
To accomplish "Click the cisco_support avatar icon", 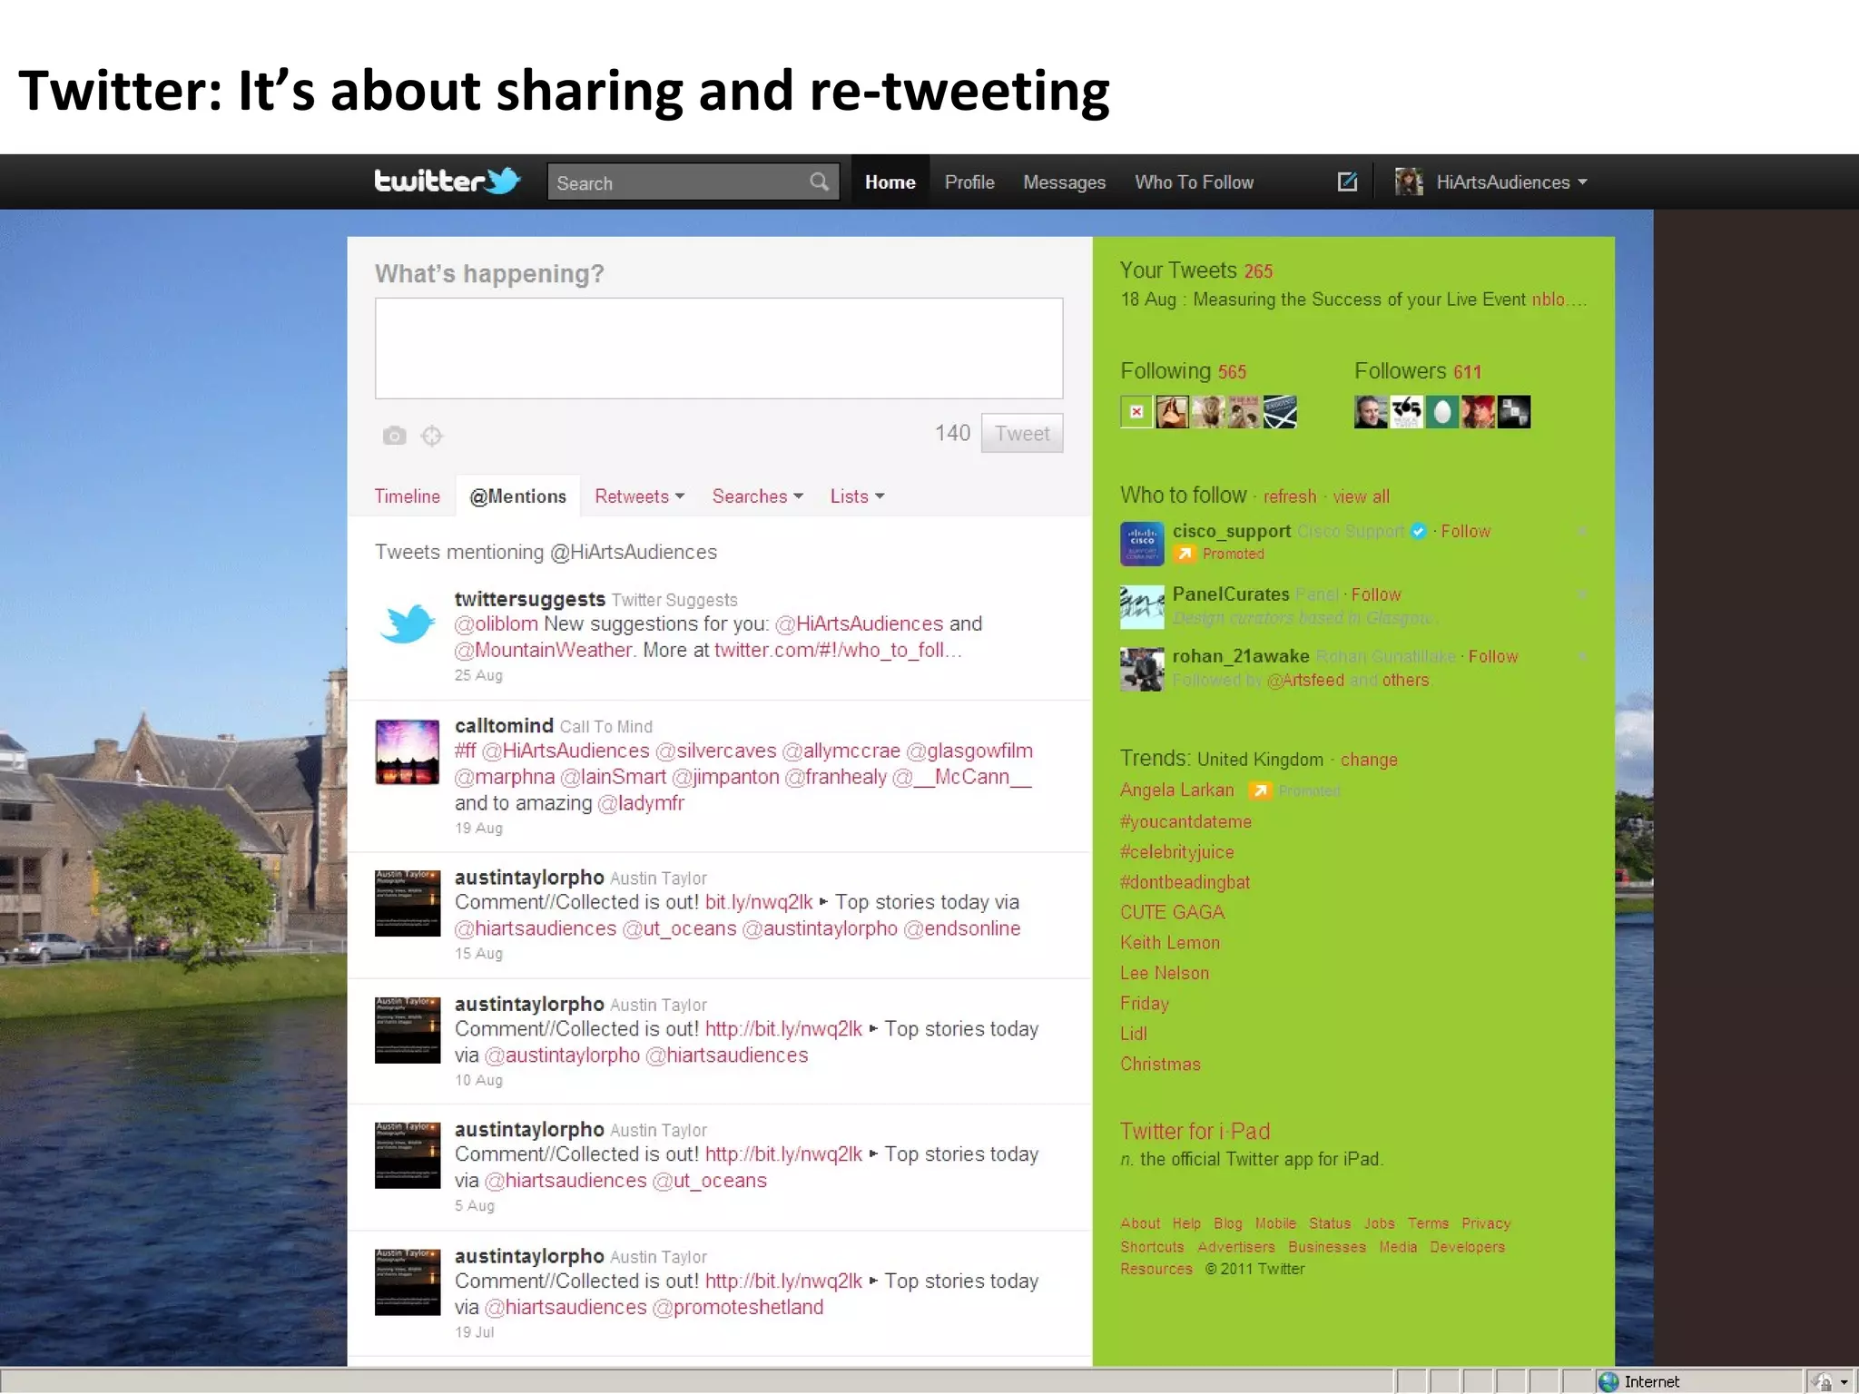I will coord(1142,544).
